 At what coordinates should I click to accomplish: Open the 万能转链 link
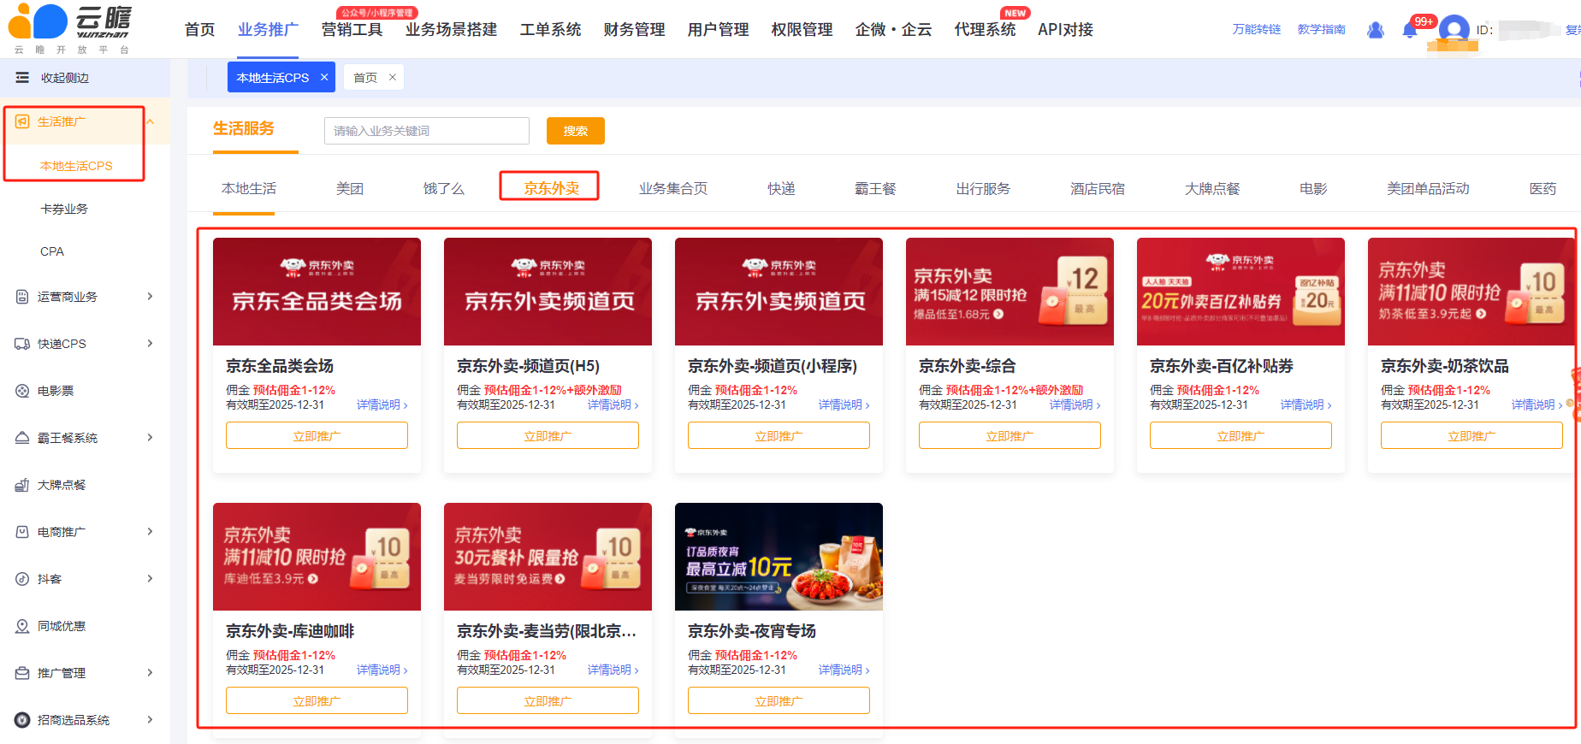click(1257, 29)
